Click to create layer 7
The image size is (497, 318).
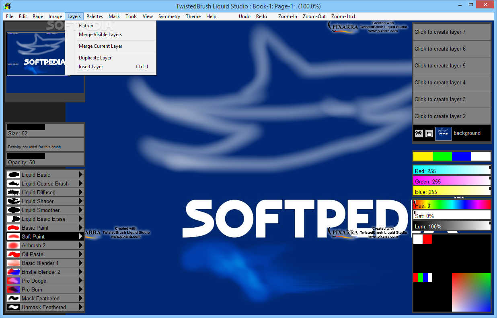click(x=452, y=32)
